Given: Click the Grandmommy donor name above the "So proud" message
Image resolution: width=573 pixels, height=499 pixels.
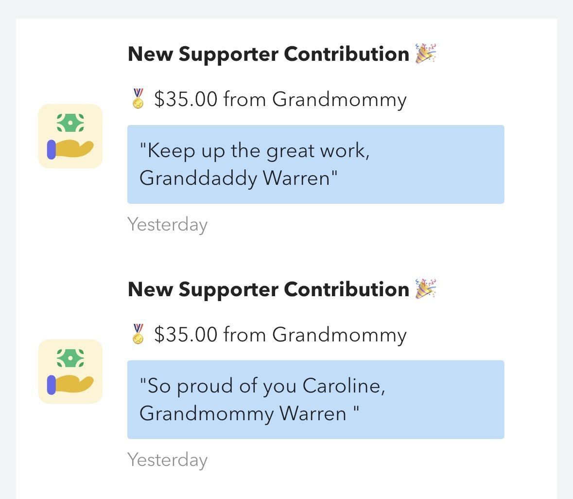Looking at the screenshot, I should point(339,335).
